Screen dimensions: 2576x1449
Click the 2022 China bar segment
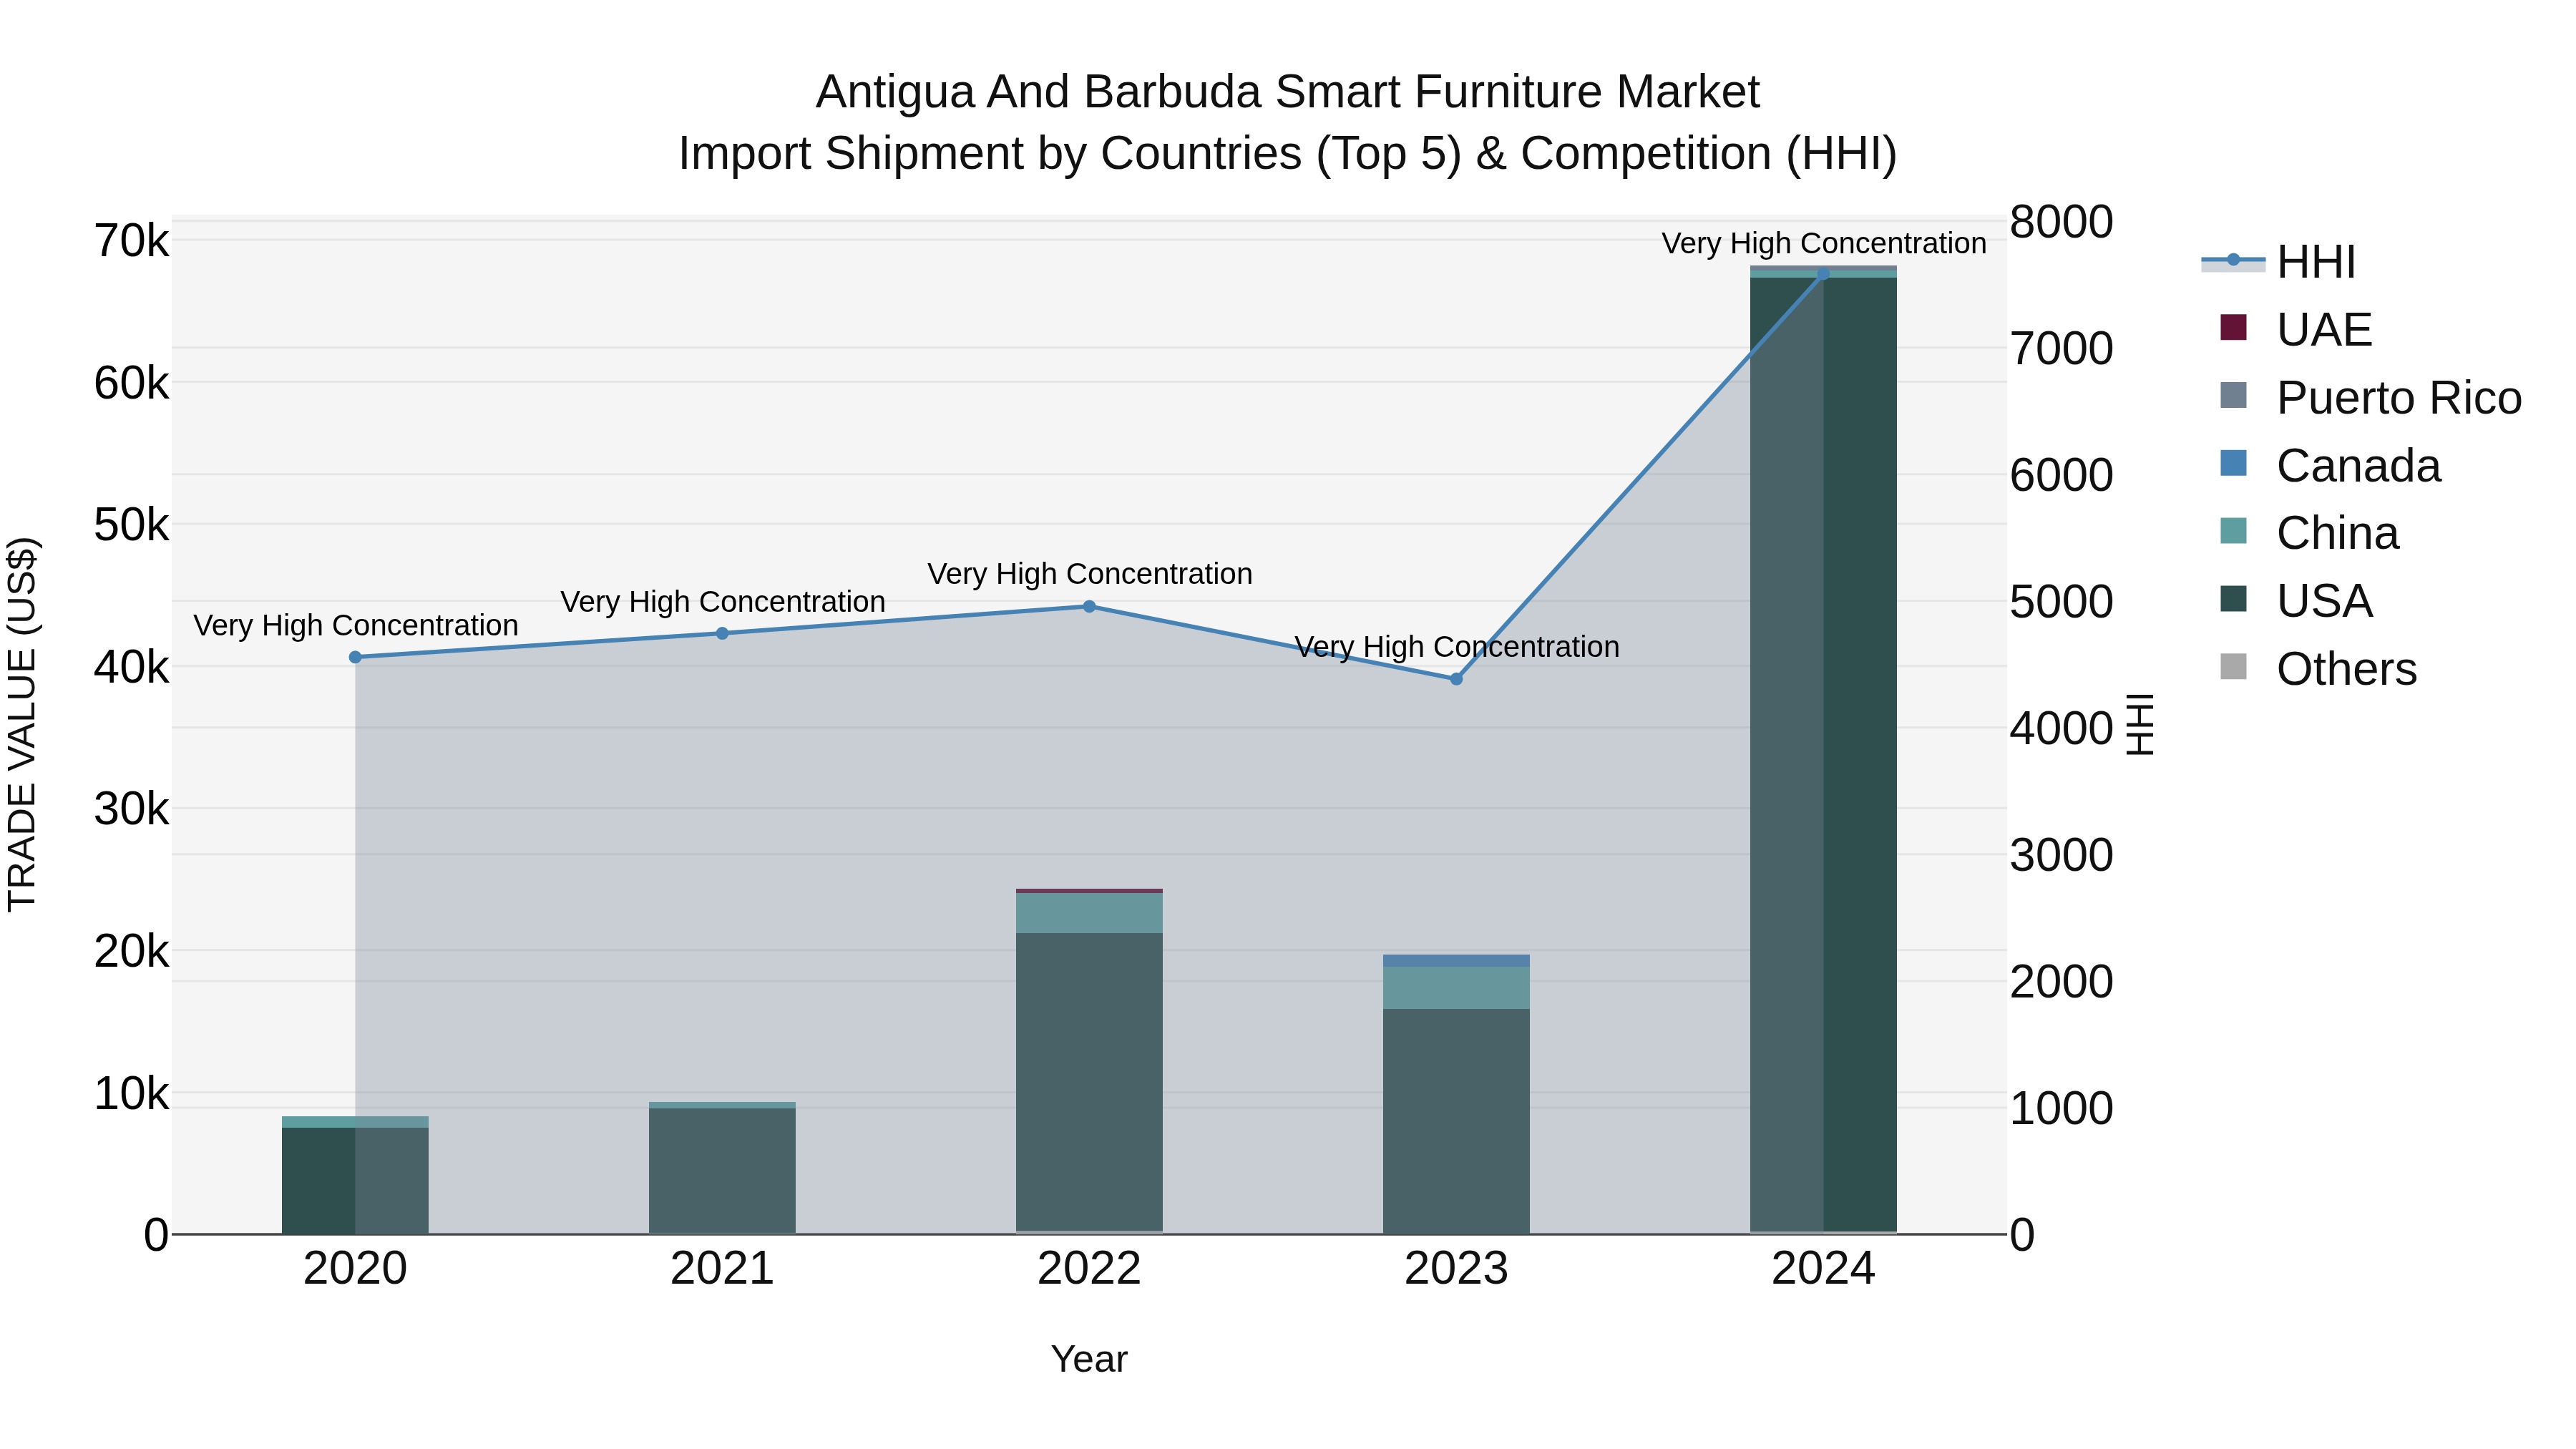[1089, 913]
